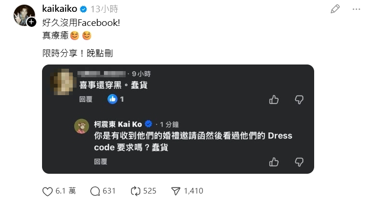
Task: Open 柯震東 Kai Ko commenter name
Action: pos(118,124)
